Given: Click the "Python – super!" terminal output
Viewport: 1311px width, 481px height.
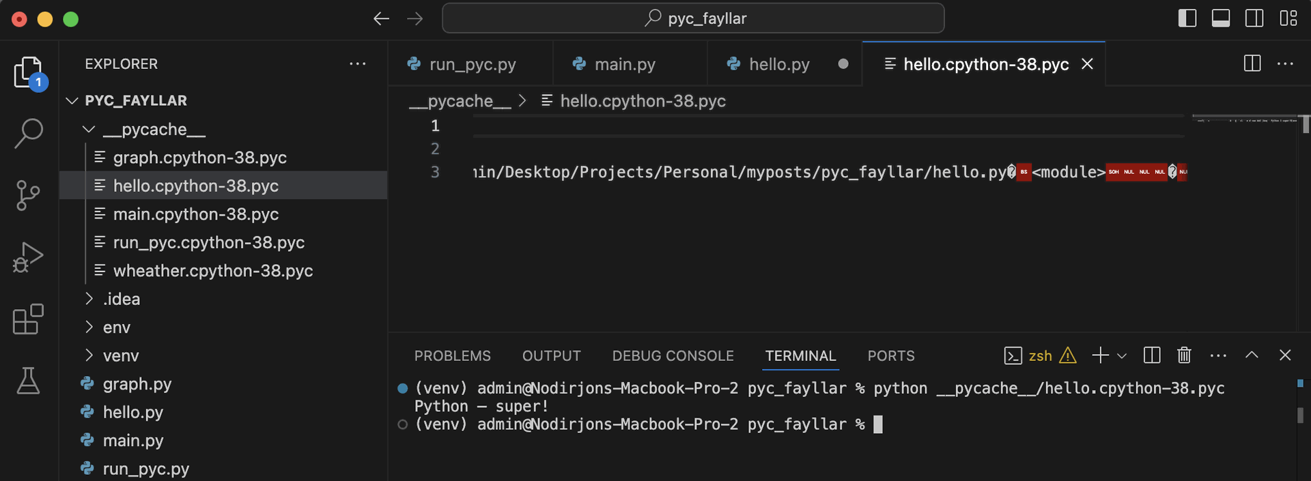Looking at the screenshot, I should [481, 406].
